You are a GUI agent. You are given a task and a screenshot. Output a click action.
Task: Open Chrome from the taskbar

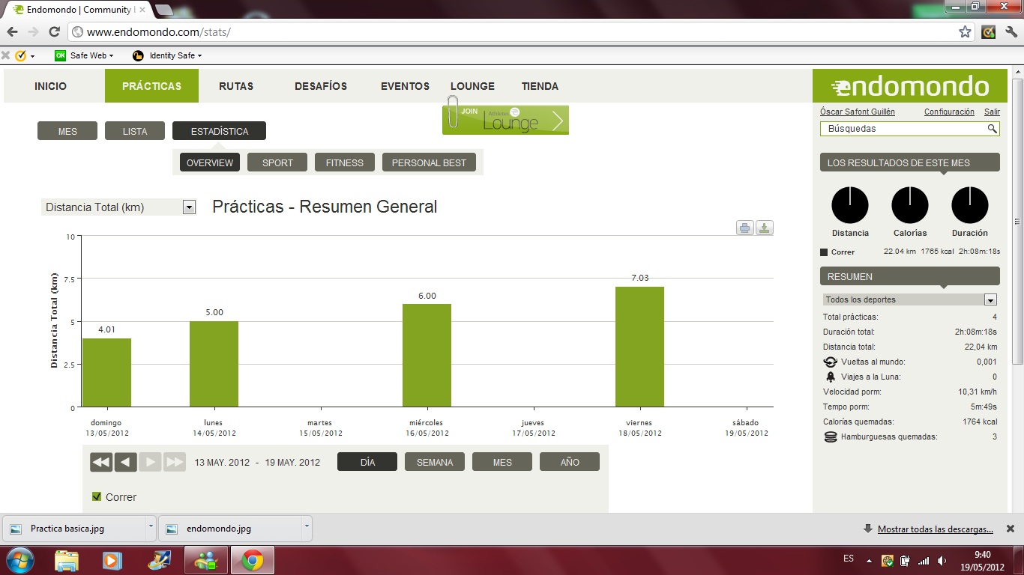click(252, 560)
